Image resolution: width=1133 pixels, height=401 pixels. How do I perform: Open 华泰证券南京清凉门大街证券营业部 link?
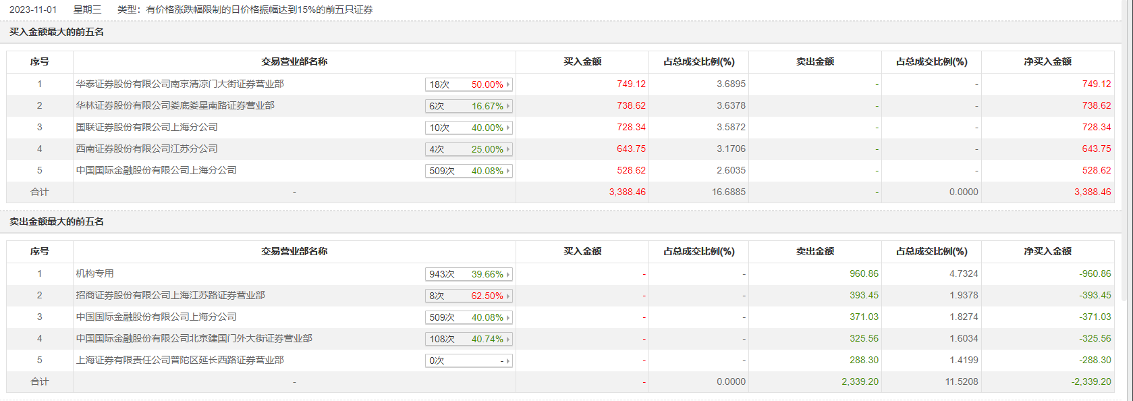pyautogui.click(x=179, y=84)
